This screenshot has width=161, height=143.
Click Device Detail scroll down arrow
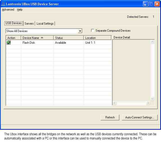tap(152, 99)
